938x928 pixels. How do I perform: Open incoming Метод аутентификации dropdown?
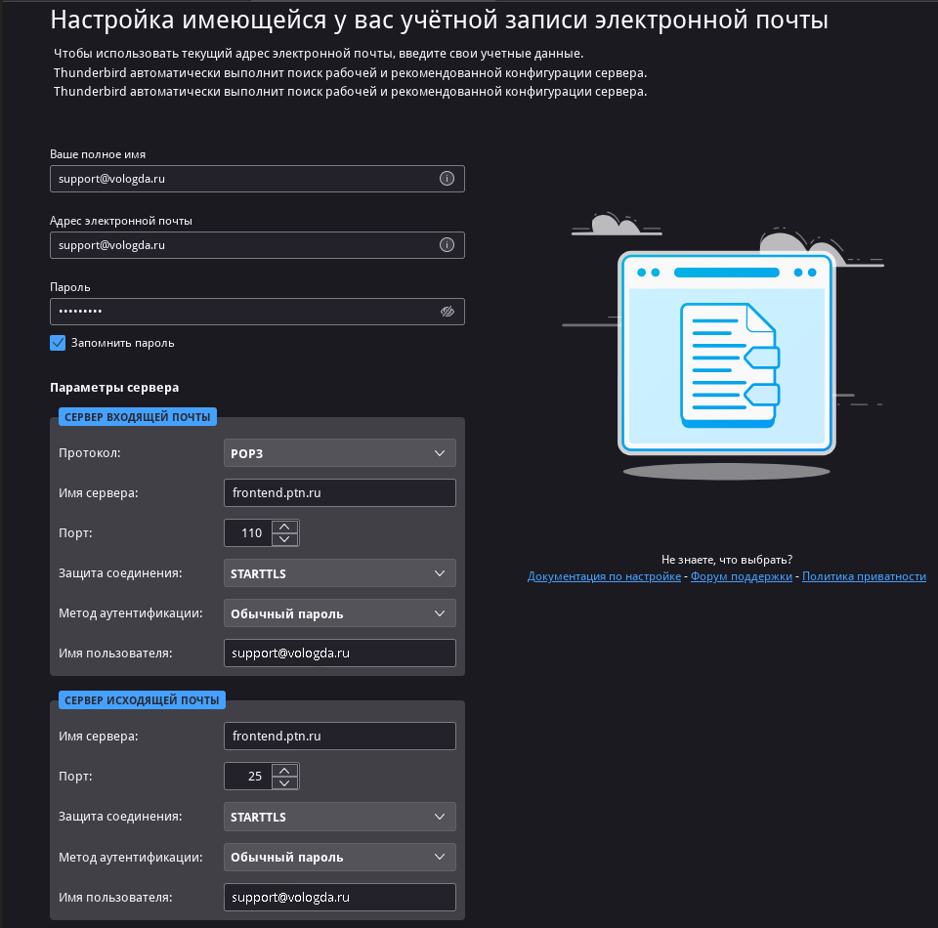339,613
